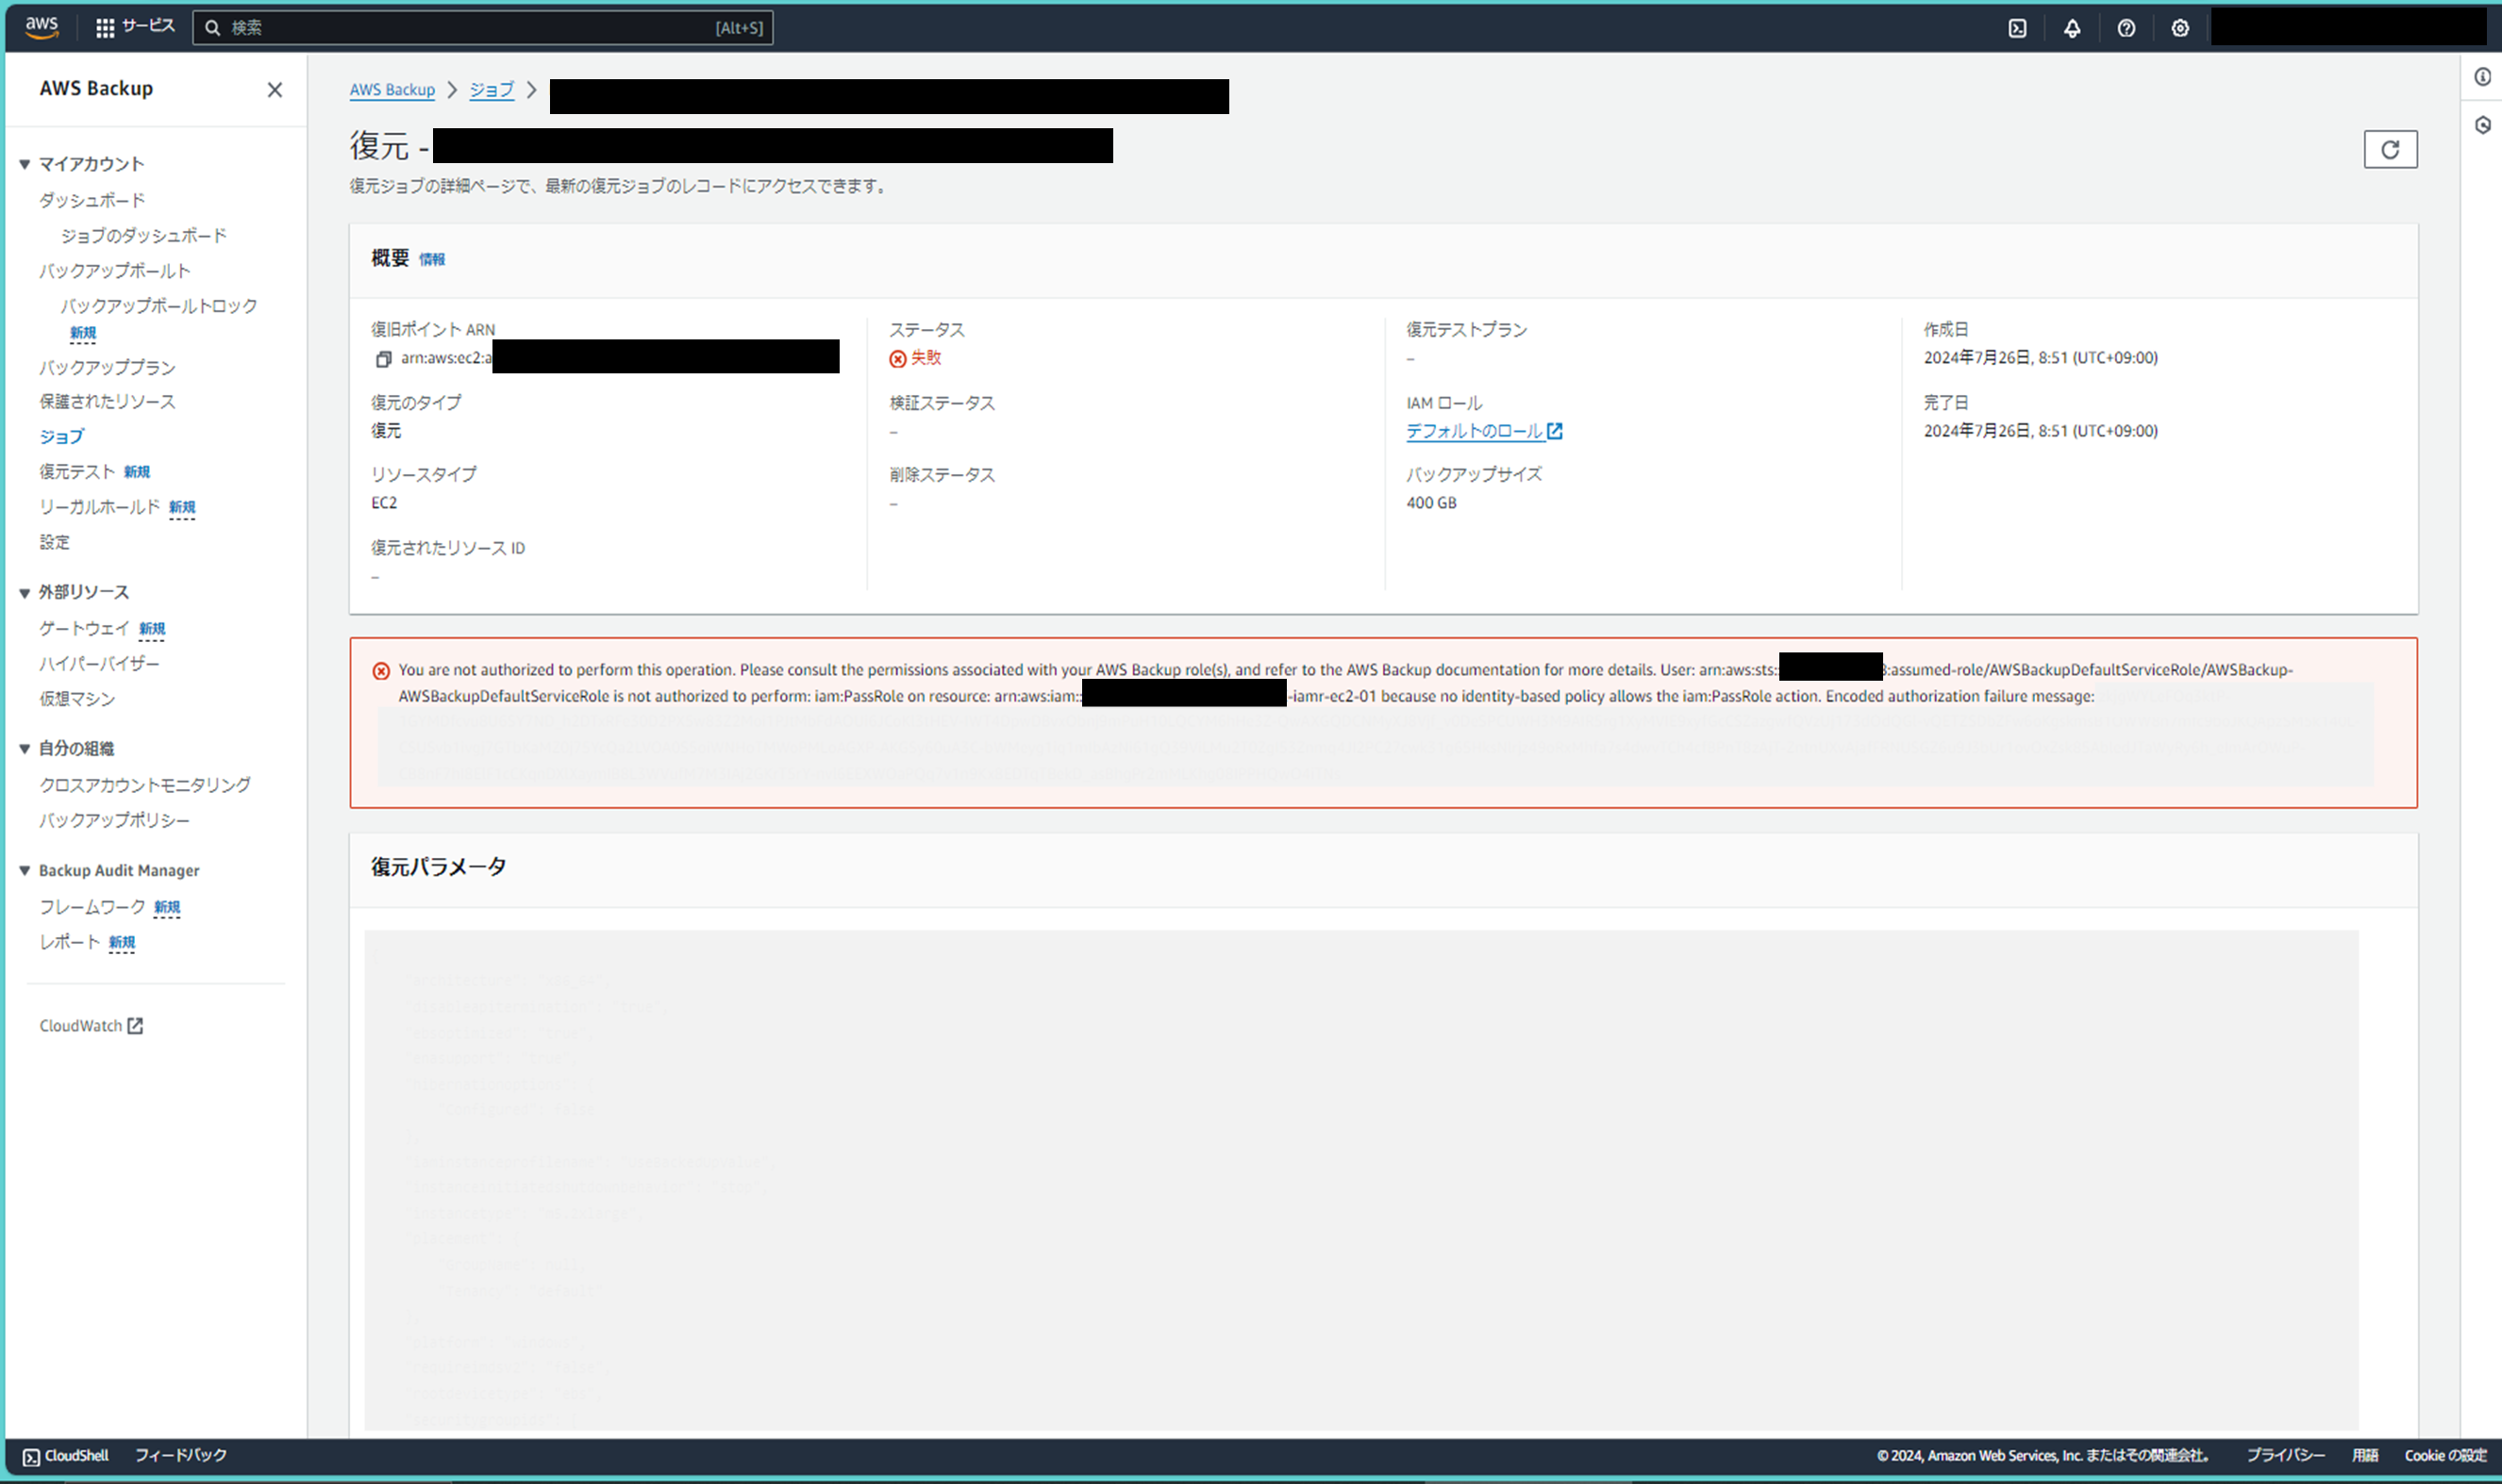
Task: Click the AWS logo home icon
Action: [41, 27]
